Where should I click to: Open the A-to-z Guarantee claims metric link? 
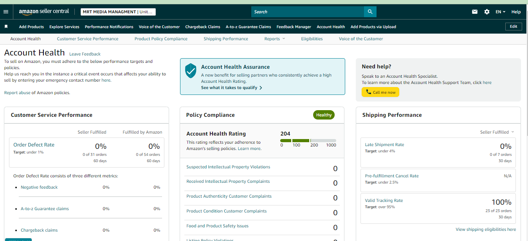tap(45, 209)
